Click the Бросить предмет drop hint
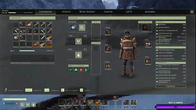Screen dimensions: 196x110 pos(70,90)
